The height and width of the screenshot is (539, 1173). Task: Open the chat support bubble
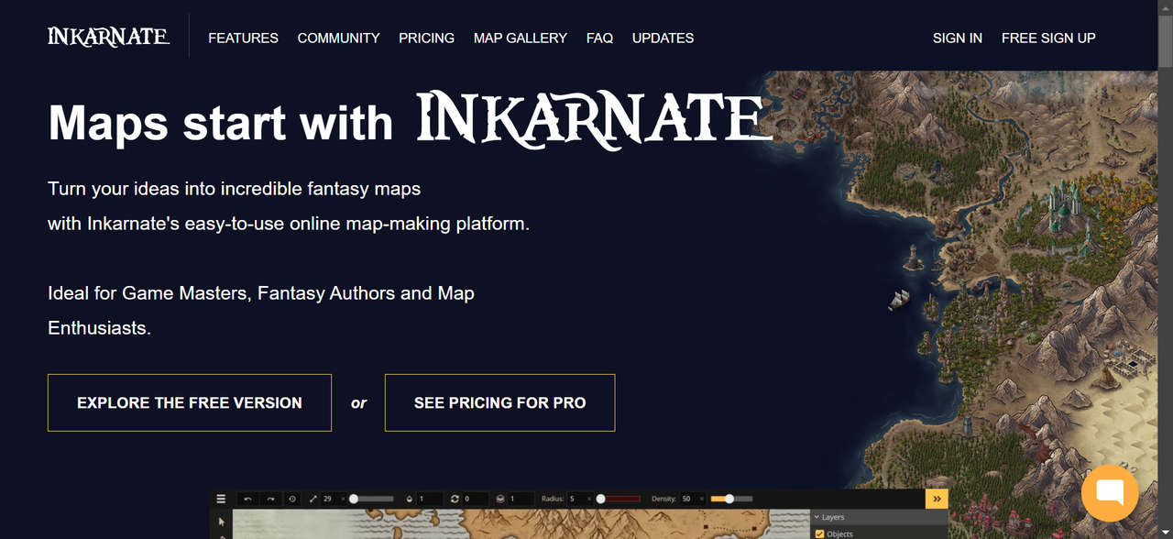click(x=1110, y=493)
